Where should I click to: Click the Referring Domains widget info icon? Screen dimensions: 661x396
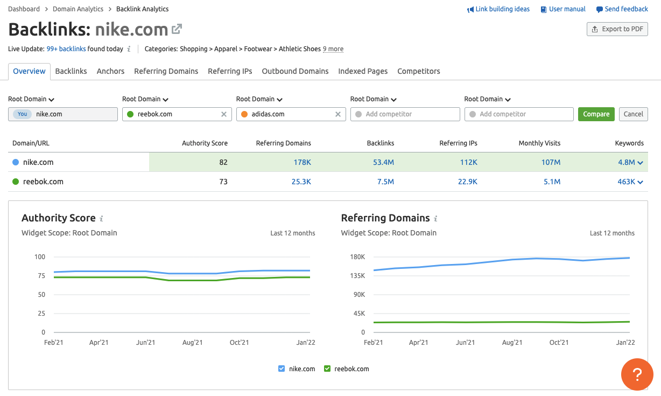click(x=435, y=219)
